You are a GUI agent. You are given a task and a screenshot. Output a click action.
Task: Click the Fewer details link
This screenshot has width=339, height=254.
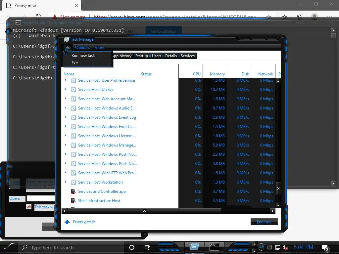(x=84, y=222)
